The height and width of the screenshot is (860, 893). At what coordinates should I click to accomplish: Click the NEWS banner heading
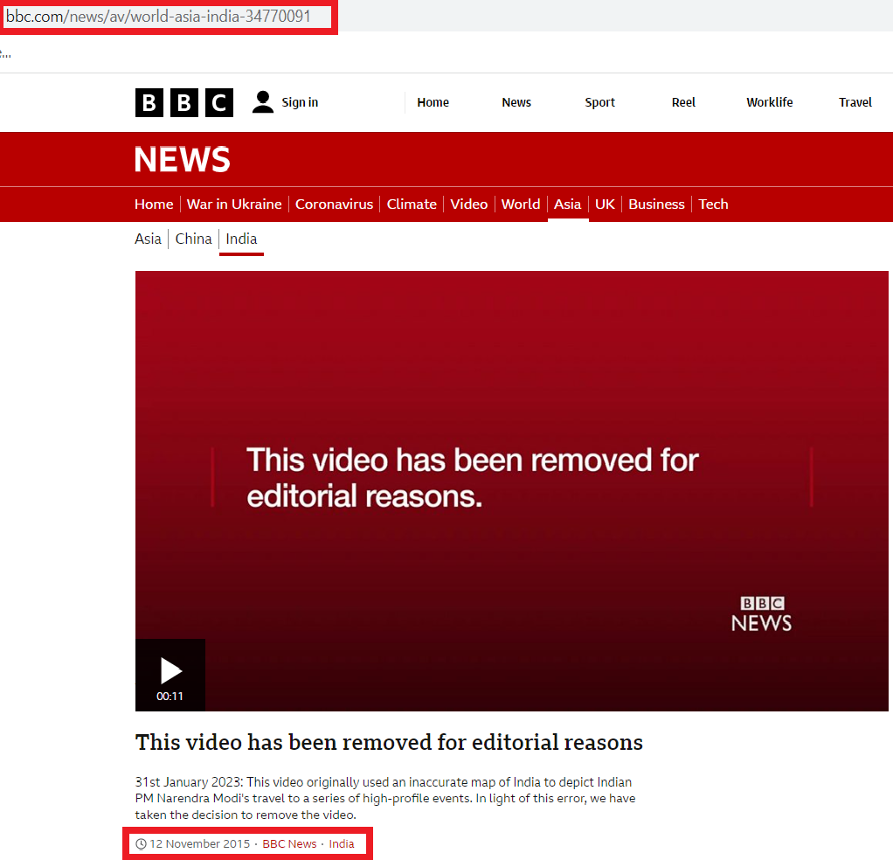183,159
